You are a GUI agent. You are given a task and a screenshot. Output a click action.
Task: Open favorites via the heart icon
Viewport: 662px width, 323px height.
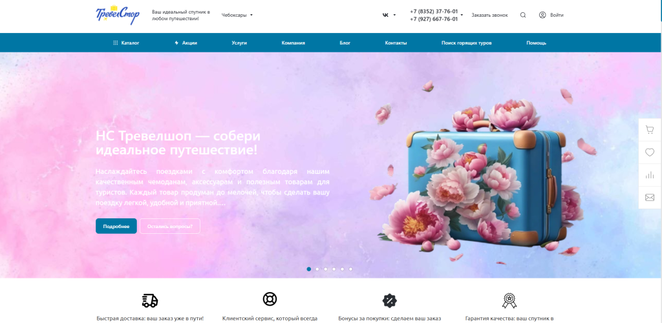pyautogui.click(x=649, y=152)
